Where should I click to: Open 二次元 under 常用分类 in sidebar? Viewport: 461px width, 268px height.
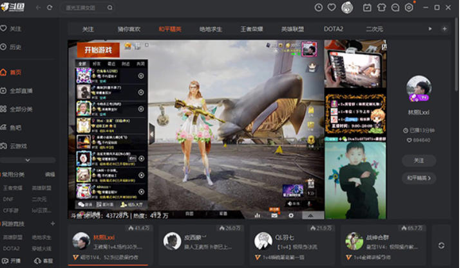(x=39, y=199)
